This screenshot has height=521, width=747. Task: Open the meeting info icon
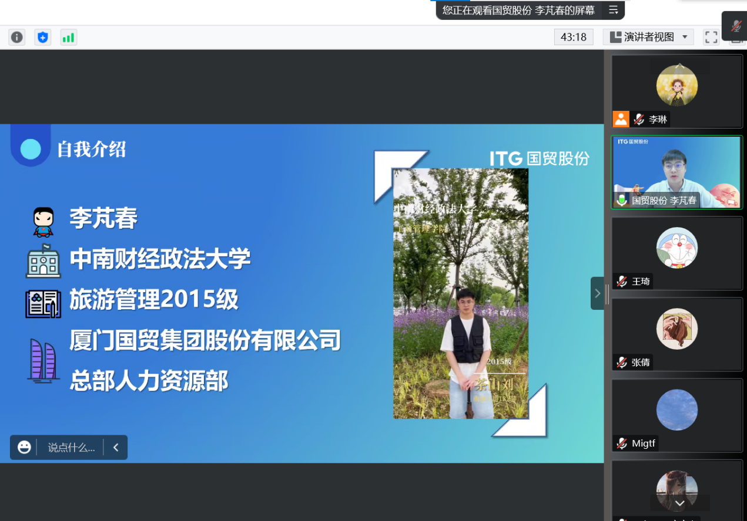[x=17, y=38]
